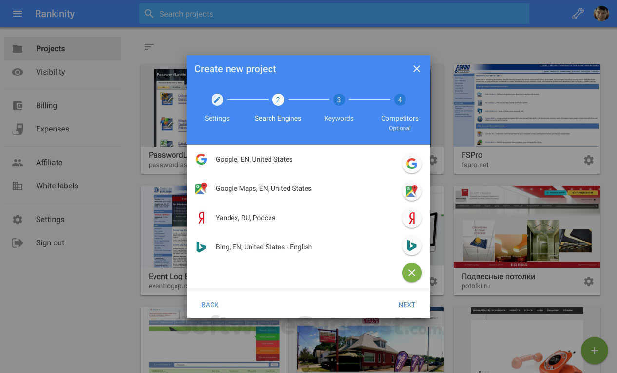Jump to Competitors step four
617x373 pixels.
tap(400, 100)
